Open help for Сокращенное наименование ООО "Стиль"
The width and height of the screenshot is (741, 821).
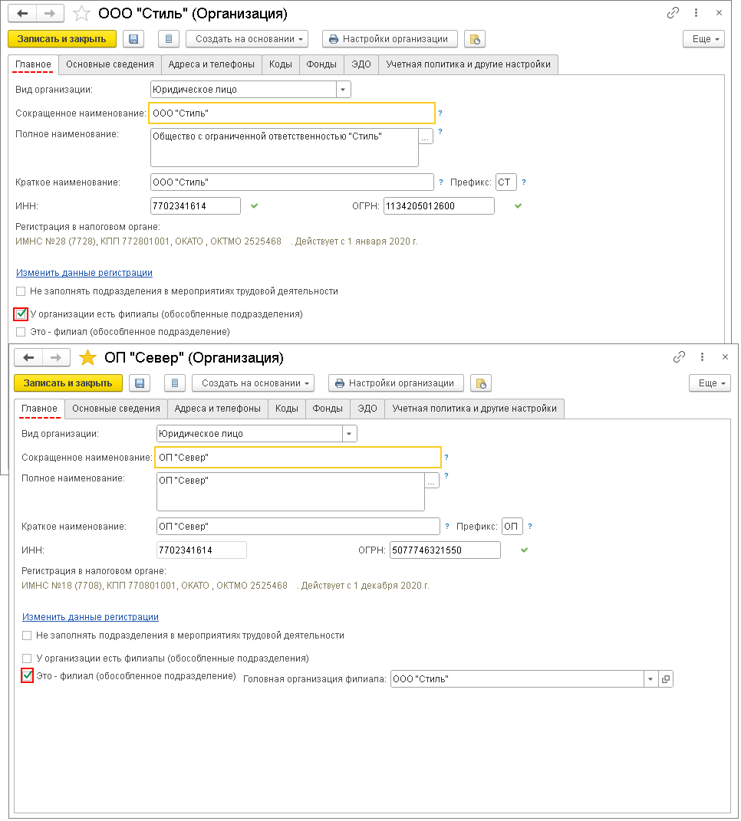[440, 113]
